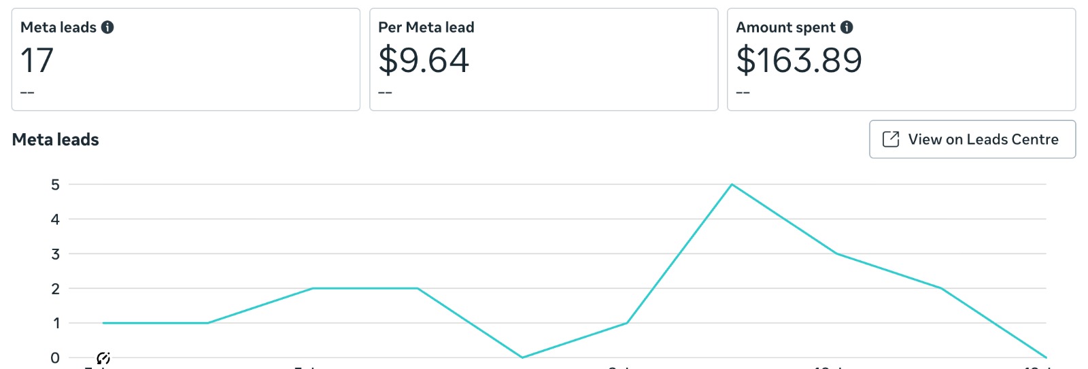Click the dashed circular arrow icon on chart axis
This screenshot has width=1088, height=369.
tap(103, 358)
